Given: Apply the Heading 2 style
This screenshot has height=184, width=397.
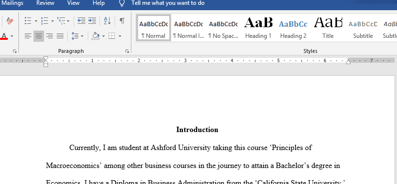Looking at the screenshot, I should coord(293,28).
